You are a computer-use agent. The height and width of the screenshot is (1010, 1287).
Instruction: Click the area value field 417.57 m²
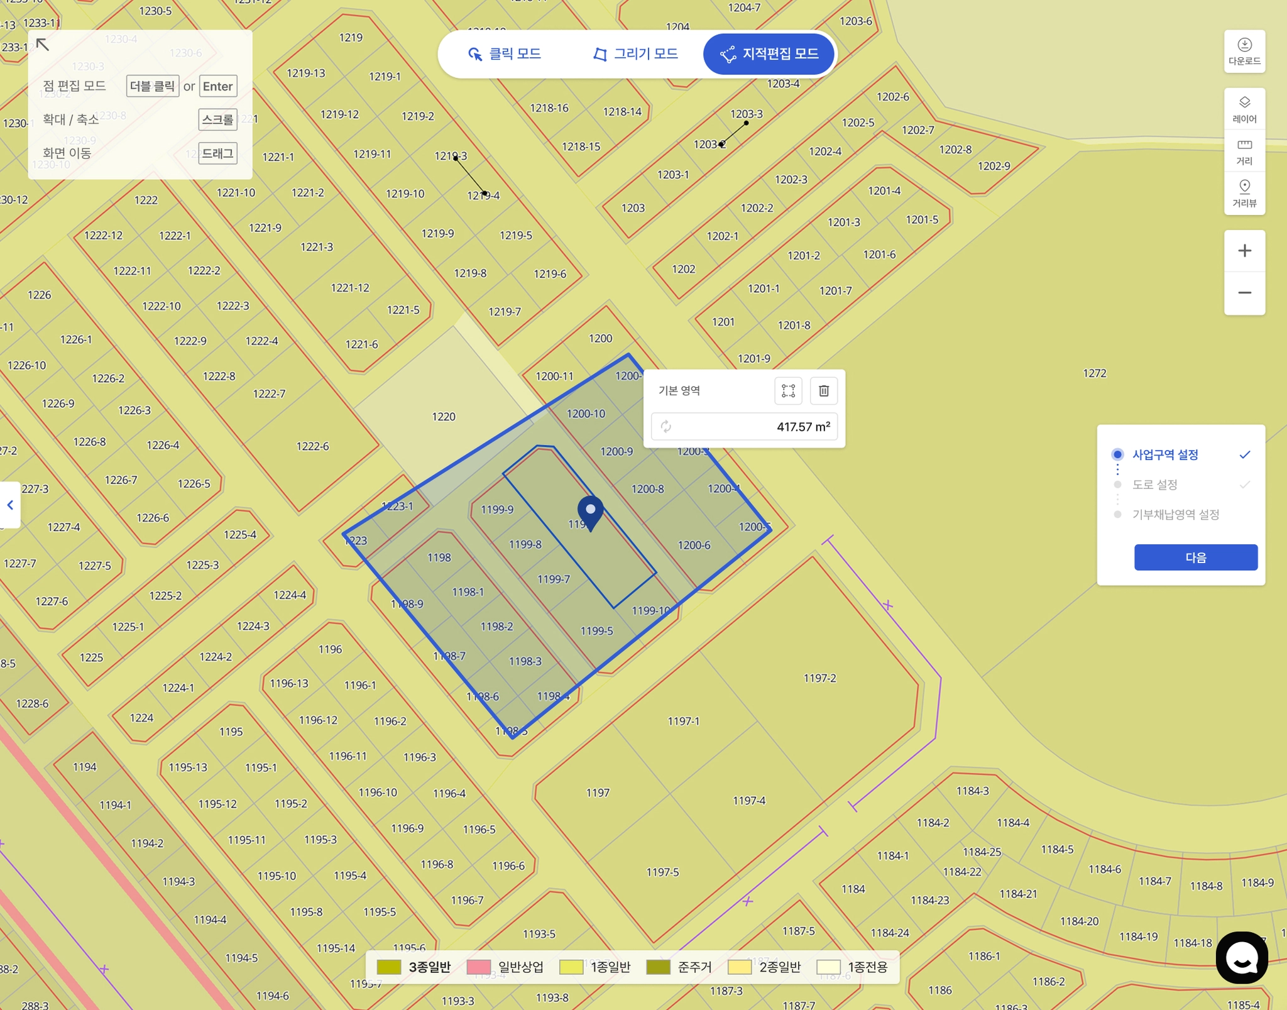point(802,427)
